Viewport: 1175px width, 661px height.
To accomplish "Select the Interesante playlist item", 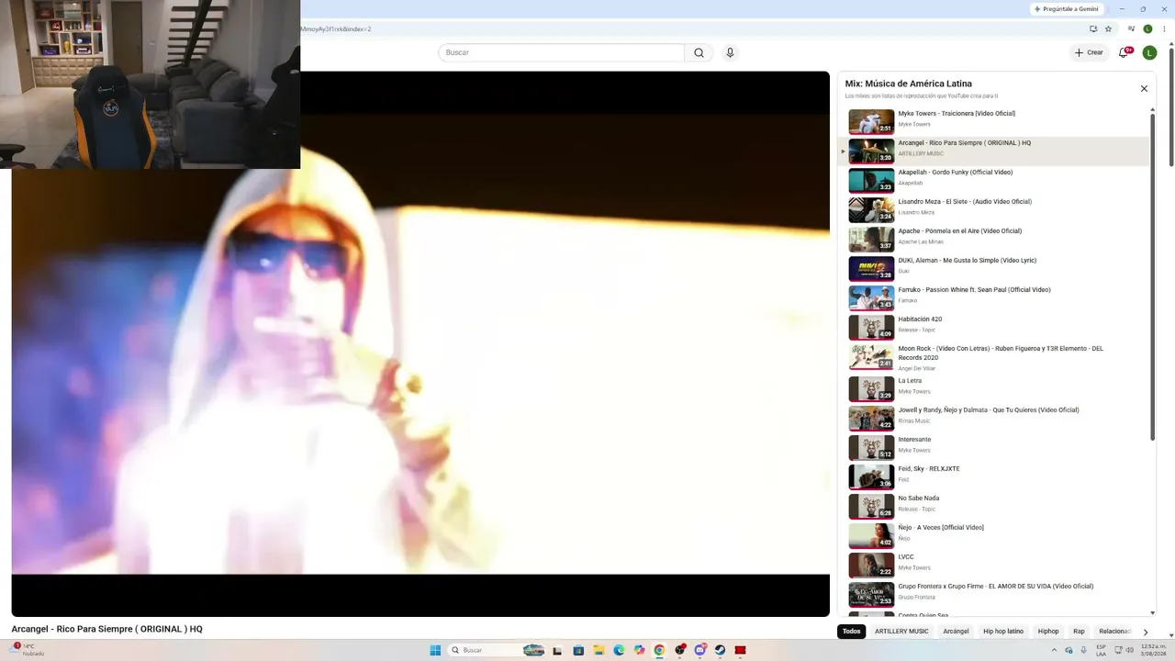I will coord(994,447).
